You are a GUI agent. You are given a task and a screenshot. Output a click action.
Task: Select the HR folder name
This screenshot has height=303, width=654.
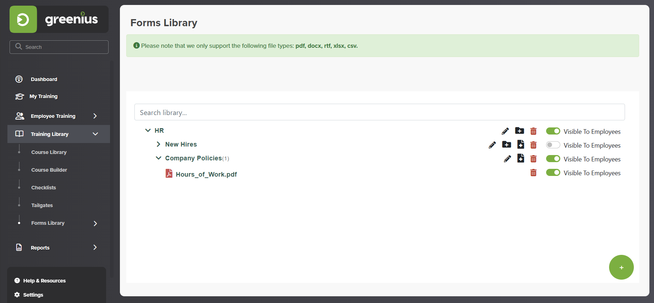coord(159,131)
